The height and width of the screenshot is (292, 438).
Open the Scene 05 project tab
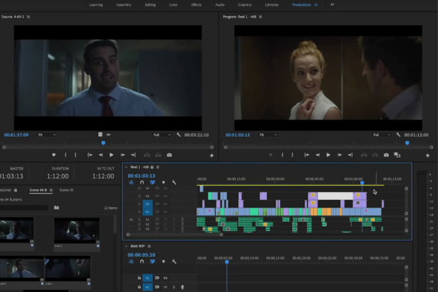click(x=66, y=190)
